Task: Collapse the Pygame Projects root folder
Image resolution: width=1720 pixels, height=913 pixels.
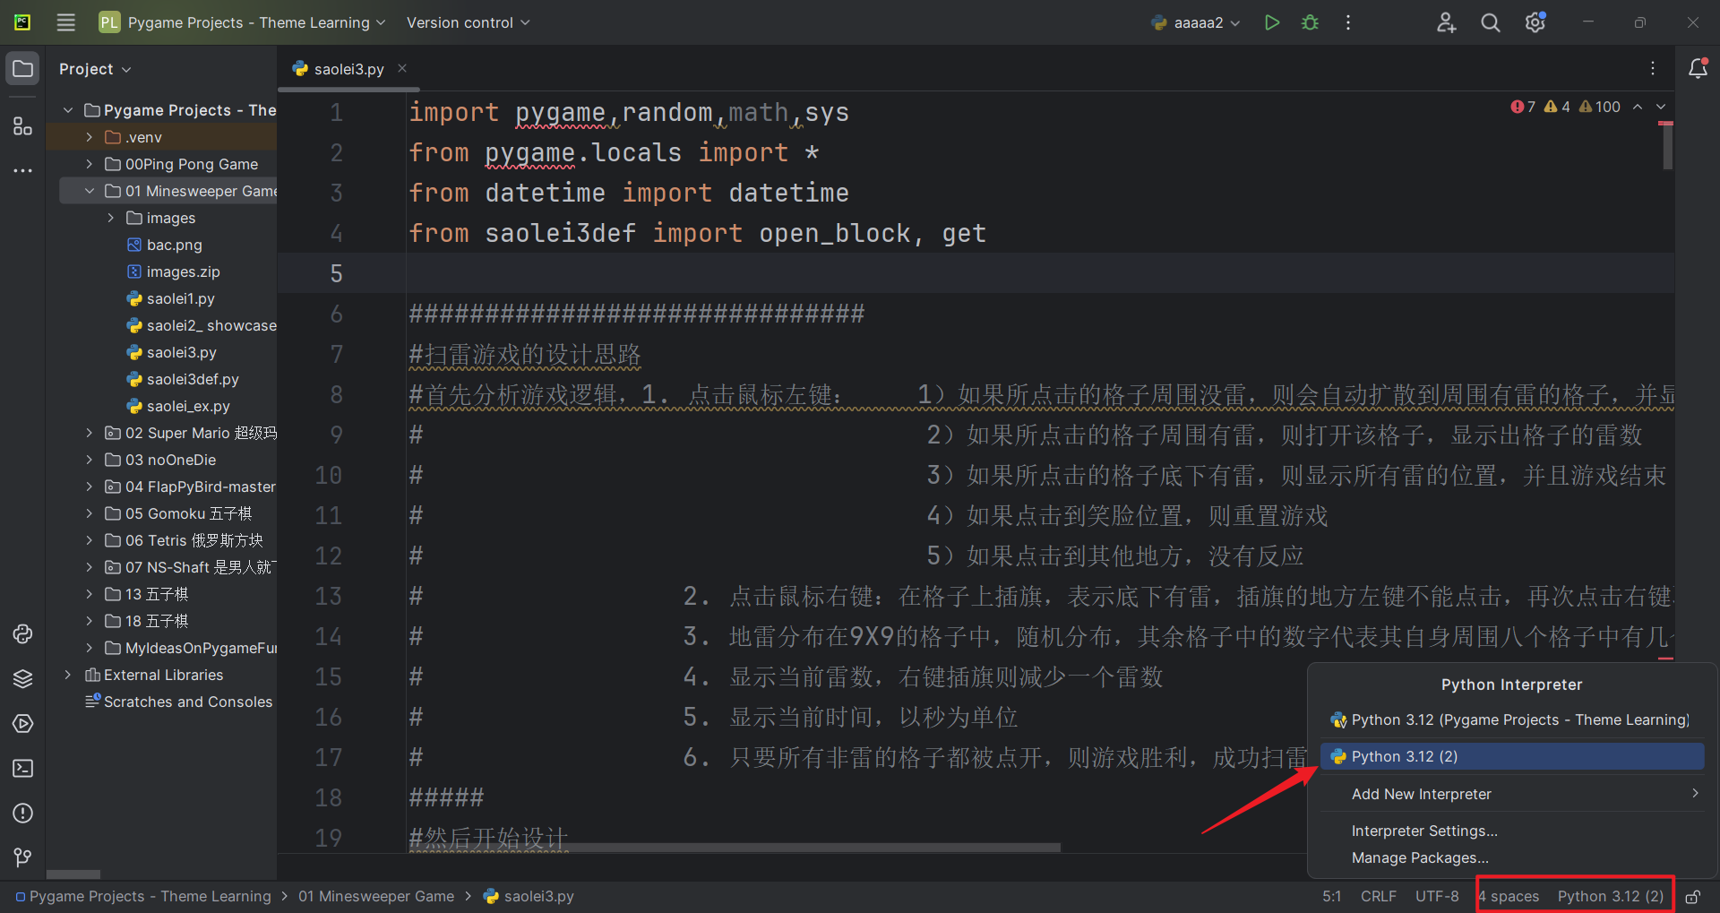Action: (68, 110)
